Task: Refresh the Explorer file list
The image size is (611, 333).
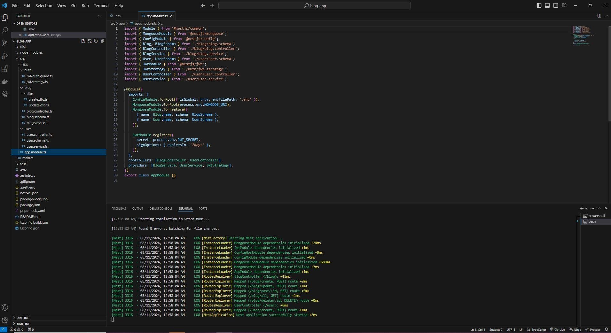Action: click(x=96, y=41)
